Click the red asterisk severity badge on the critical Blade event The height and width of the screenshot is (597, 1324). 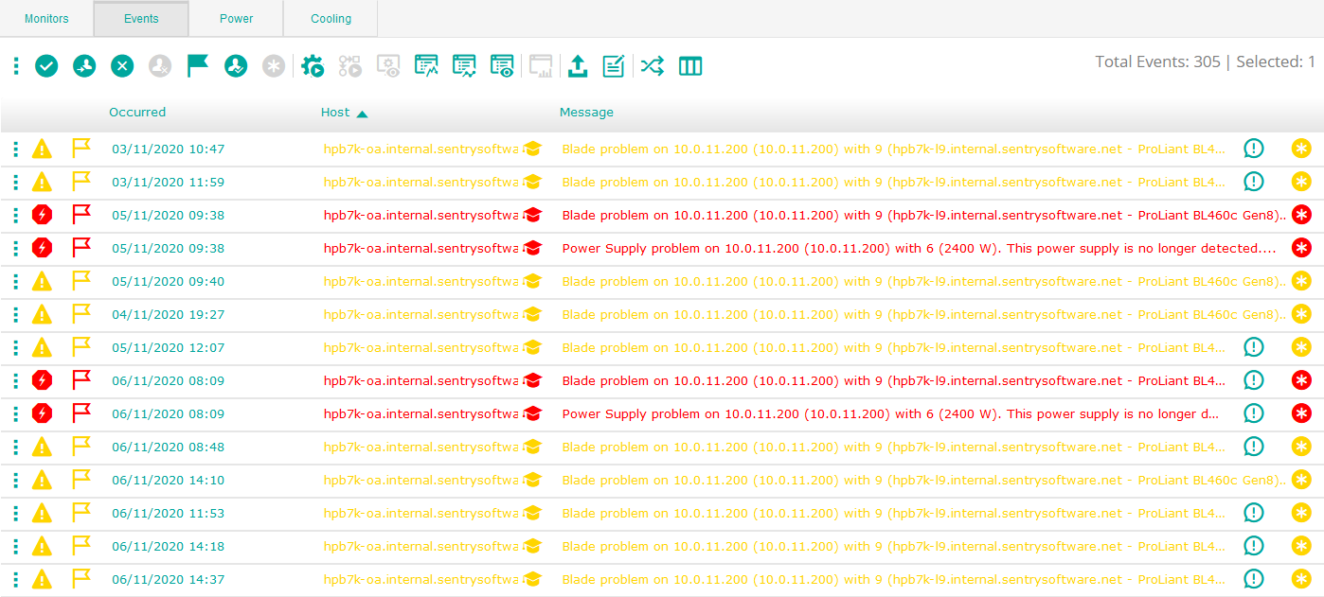click(x=1301, y=215)
